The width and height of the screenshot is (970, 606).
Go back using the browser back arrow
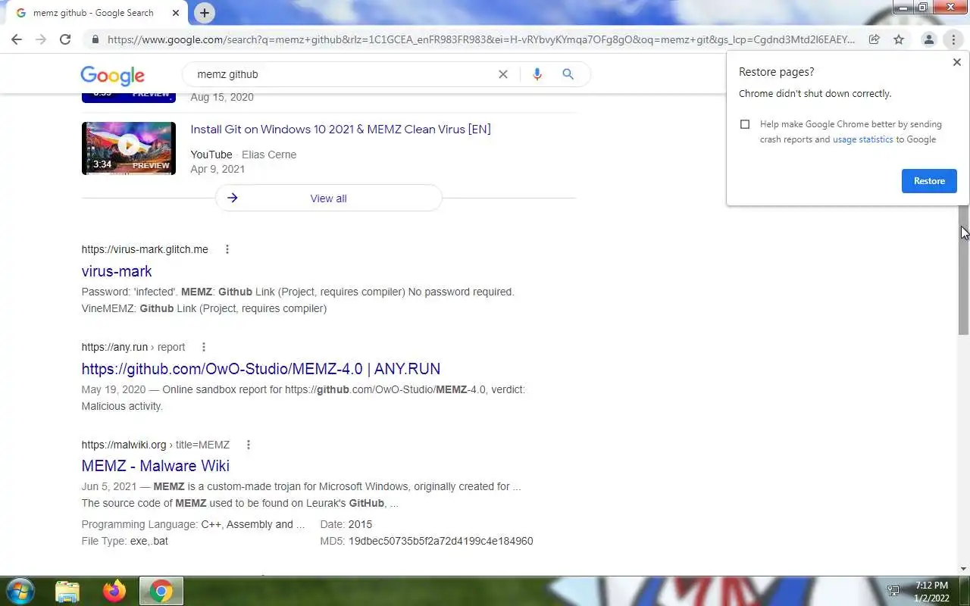[x=17, y=39]
